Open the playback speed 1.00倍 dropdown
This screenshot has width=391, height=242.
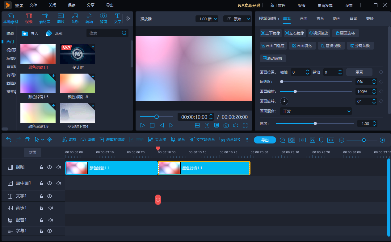pyautogui.click(x=207, y=19)
